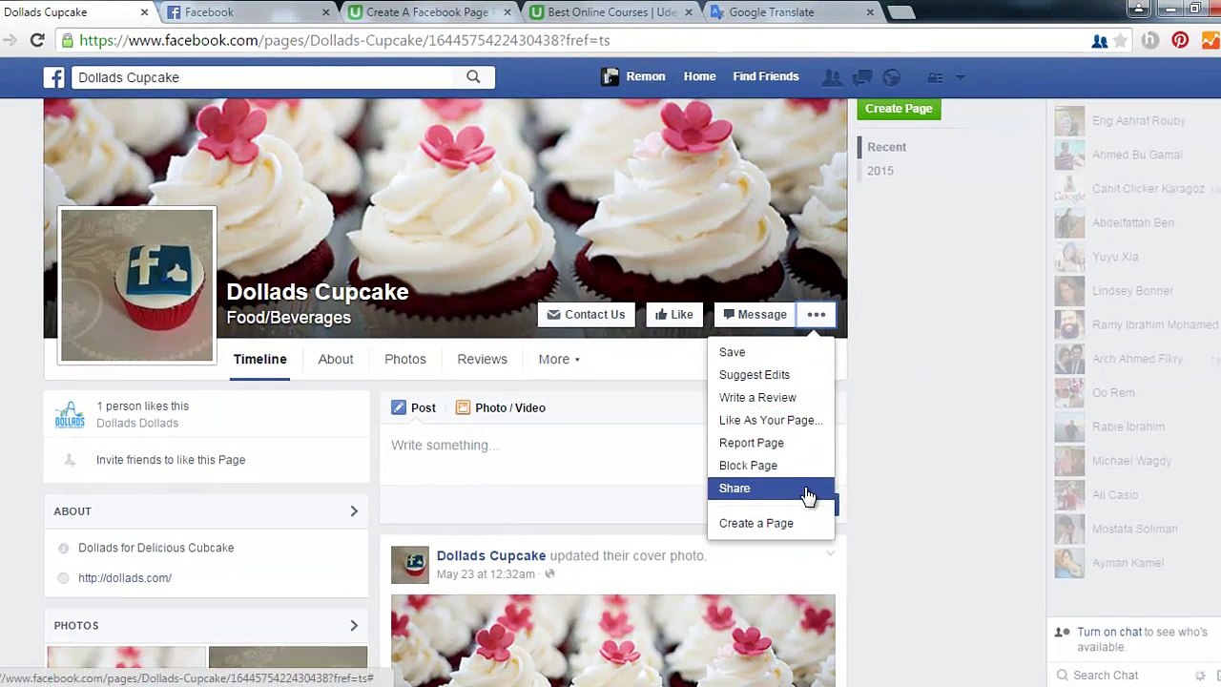Close the Google Translate tab

click(x=870, y=12)
